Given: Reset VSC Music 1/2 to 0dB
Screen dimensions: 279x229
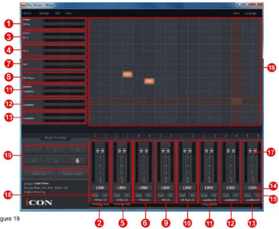Looking at the screenshot, I should pyautogui.click(x=182, y=195).
